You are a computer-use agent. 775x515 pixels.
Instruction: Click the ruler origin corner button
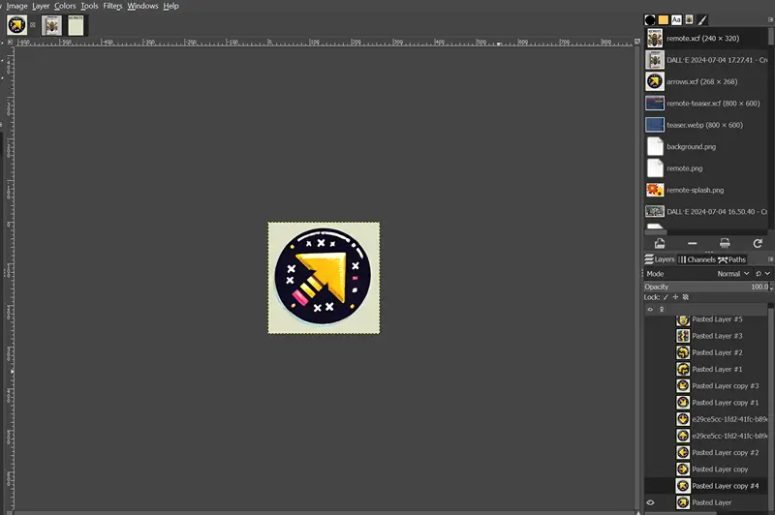10,43
